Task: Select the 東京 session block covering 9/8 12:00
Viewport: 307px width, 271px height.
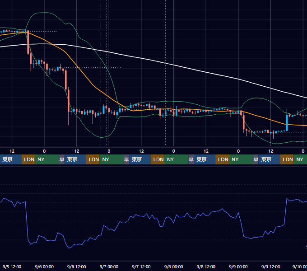Action: 205,159
